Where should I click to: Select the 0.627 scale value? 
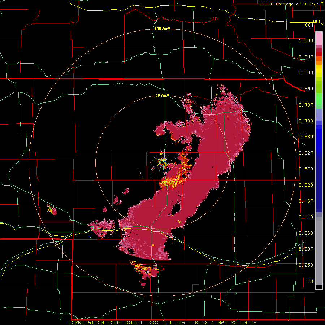point(306,153)
